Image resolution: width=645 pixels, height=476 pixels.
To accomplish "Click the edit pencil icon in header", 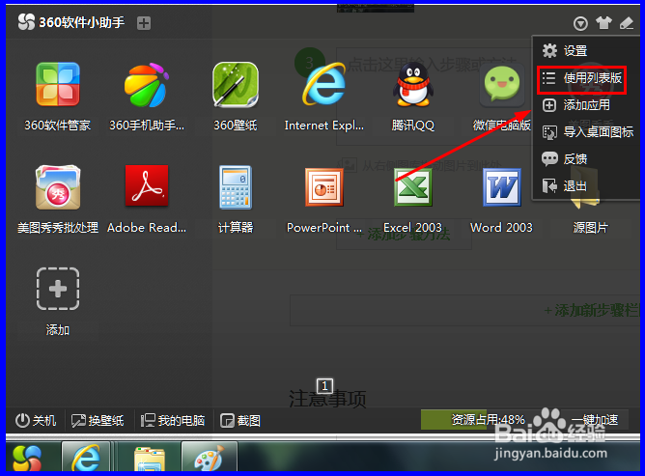I will (x=627, y=23).
